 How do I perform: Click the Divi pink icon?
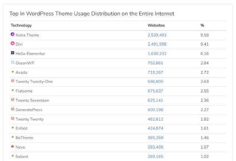click(x=13, y=44)
